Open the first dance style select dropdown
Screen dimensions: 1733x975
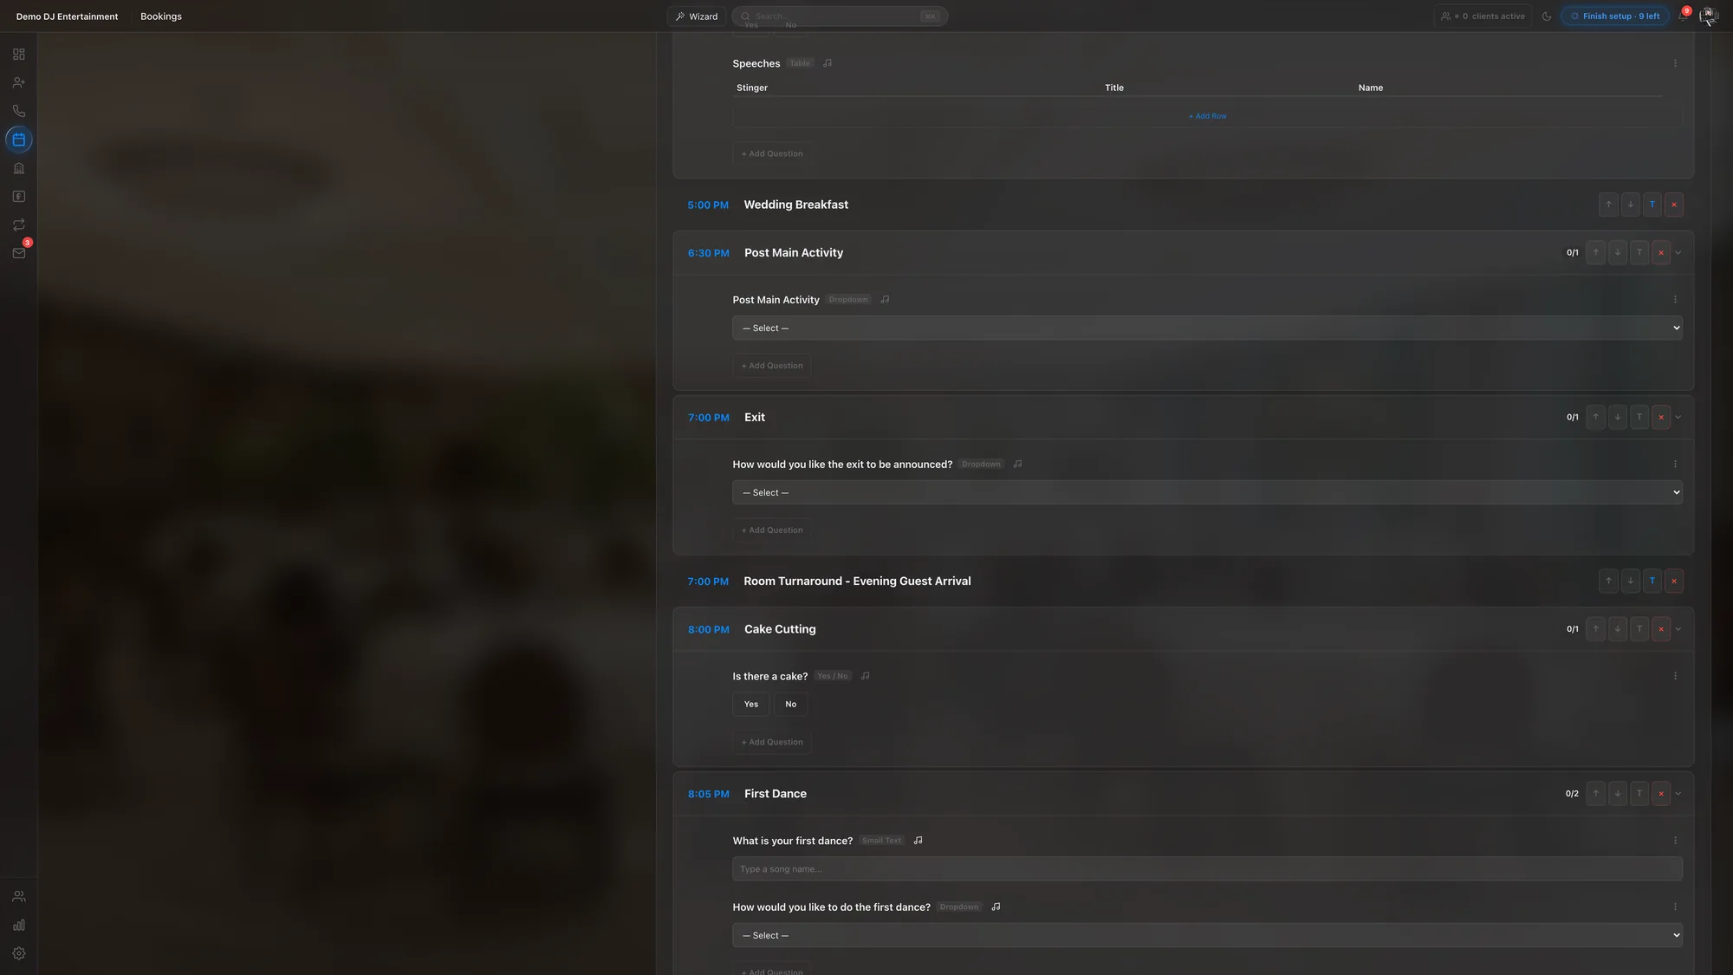click(x=1207, y=936)
